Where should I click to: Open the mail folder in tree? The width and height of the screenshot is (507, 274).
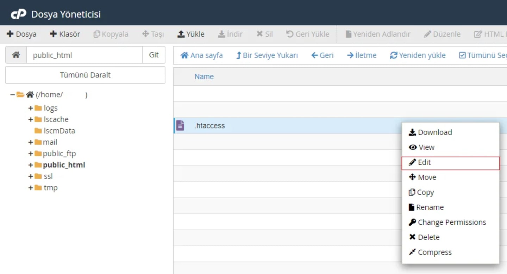pos(50,142)
